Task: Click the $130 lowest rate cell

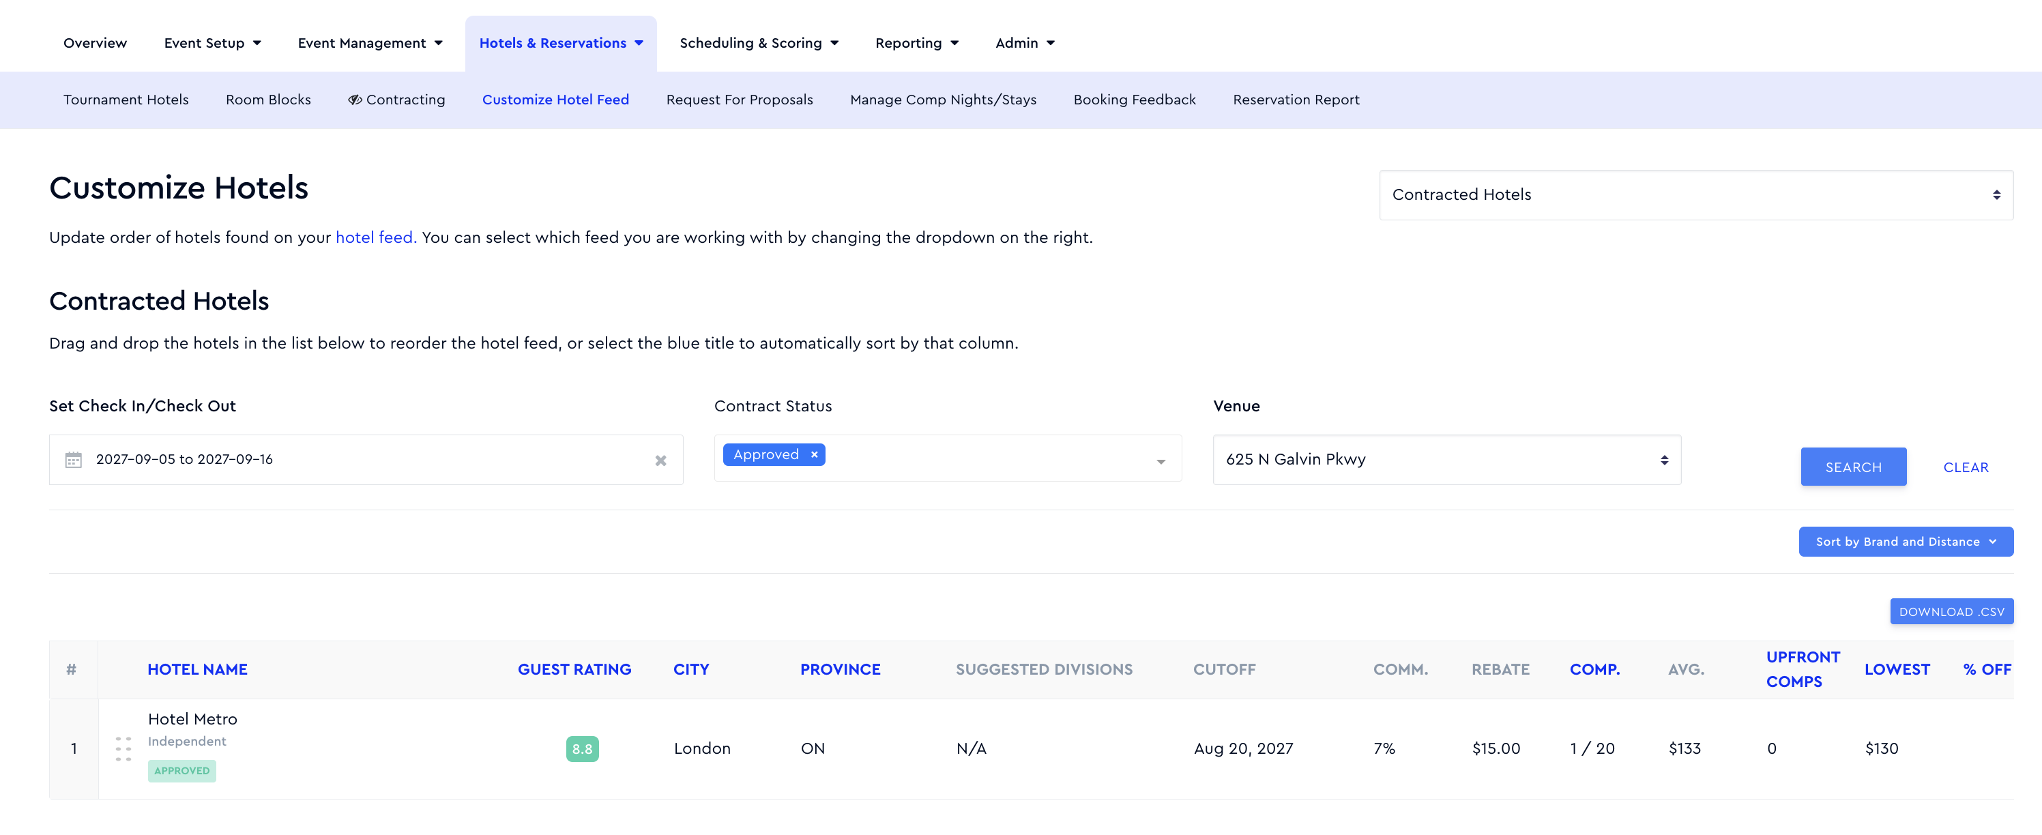Action: (x=1881, y=749)
